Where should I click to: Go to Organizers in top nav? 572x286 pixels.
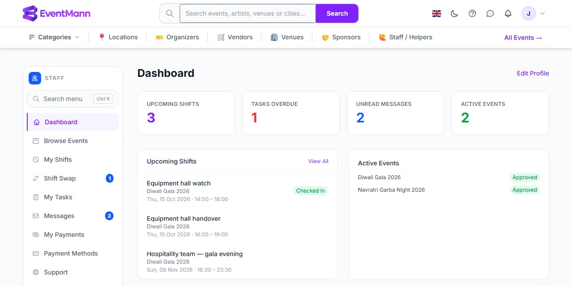183,37
